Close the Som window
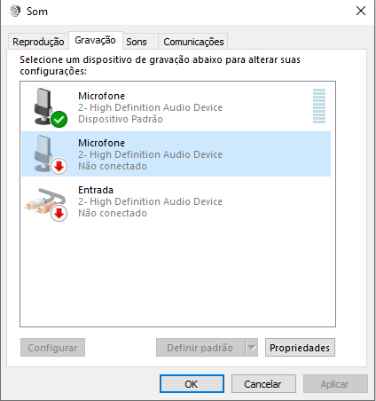The height and width of the screenshot is (401, 376). coord(361,12)
